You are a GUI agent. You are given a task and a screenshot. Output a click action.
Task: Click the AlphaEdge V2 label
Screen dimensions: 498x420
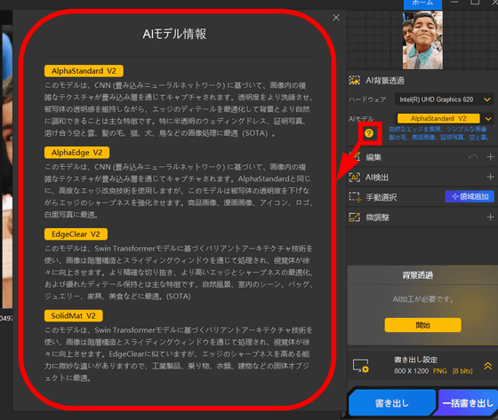tap(76, 153)
